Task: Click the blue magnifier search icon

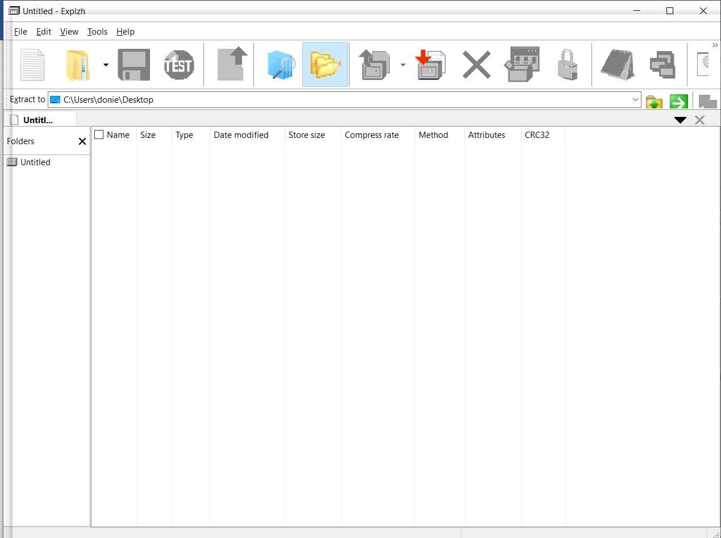Action: pos(281,65)
